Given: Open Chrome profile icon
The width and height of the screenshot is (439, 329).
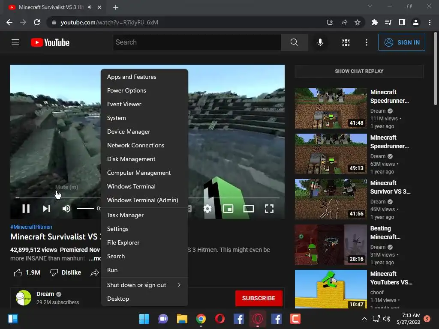Looking at the screenshot, I should 415,22.
